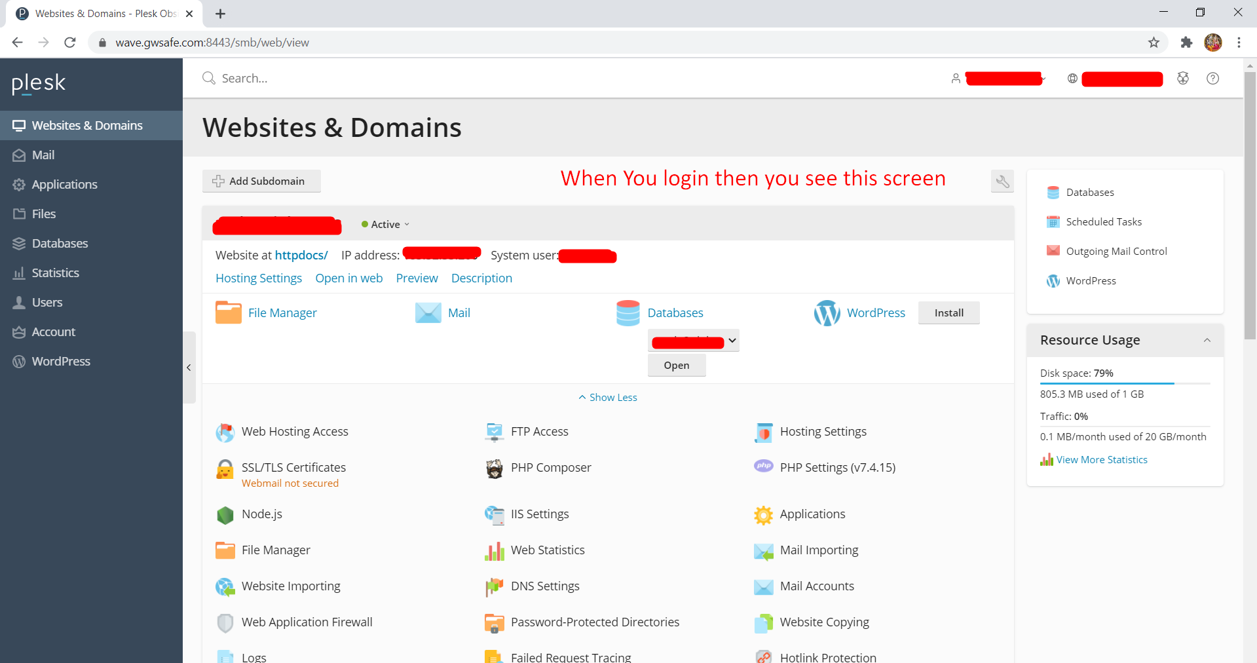
Task: Open Web Statistics bar chart icon
Action: coord(494,551)
